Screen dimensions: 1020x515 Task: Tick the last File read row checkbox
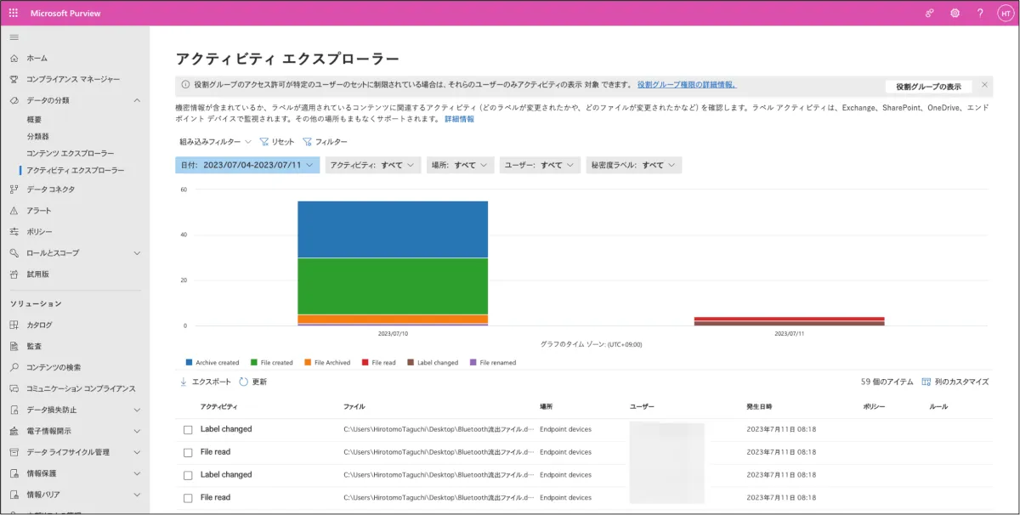tap(188, 498)
